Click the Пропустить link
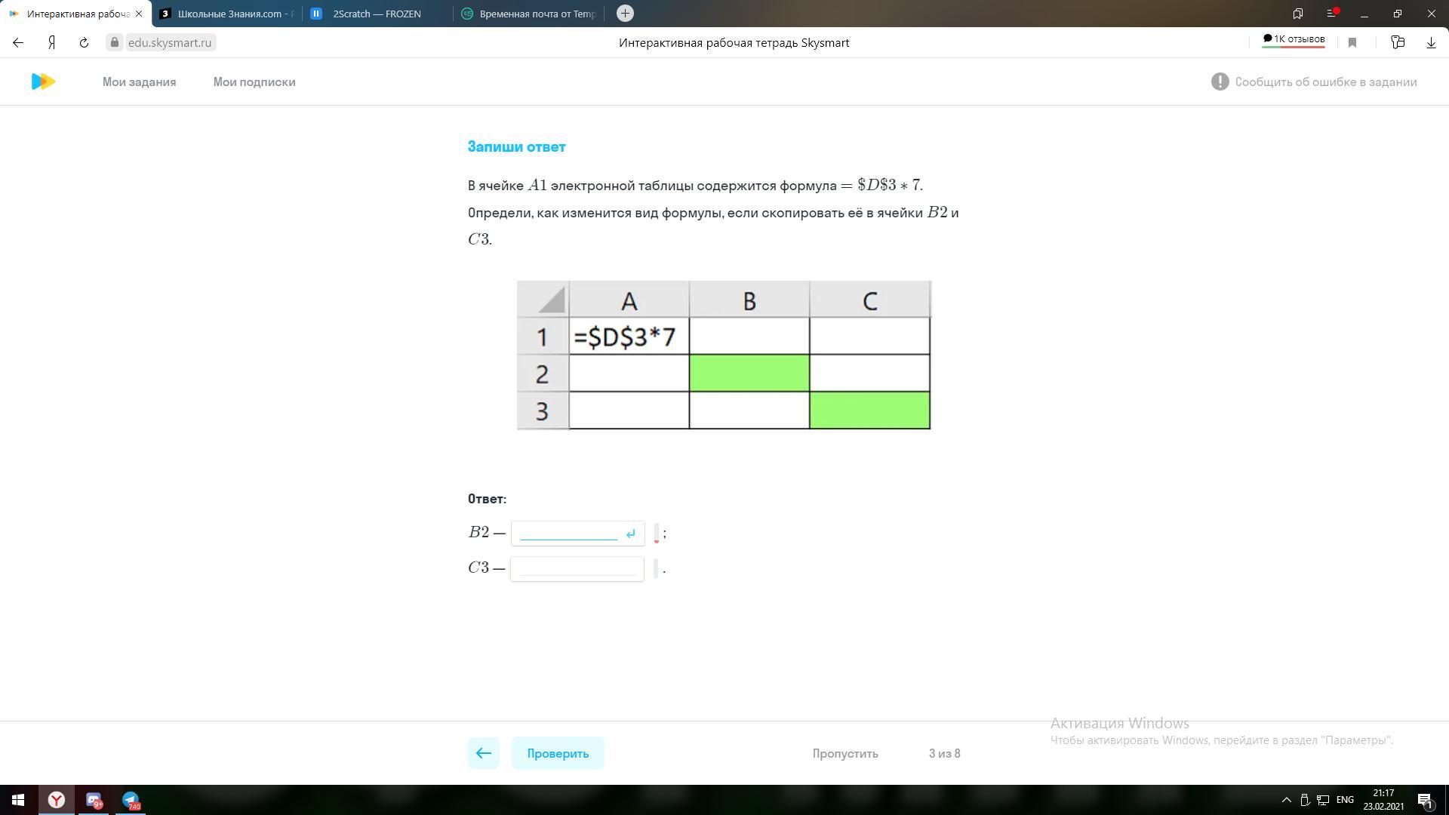Viewport: 1449px width, 815px height. [845, 753]
